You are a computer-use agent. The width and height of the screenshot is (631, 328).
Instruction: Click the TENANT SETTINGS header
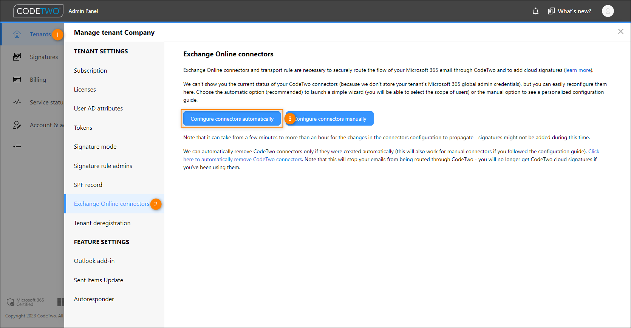point(101,51)
